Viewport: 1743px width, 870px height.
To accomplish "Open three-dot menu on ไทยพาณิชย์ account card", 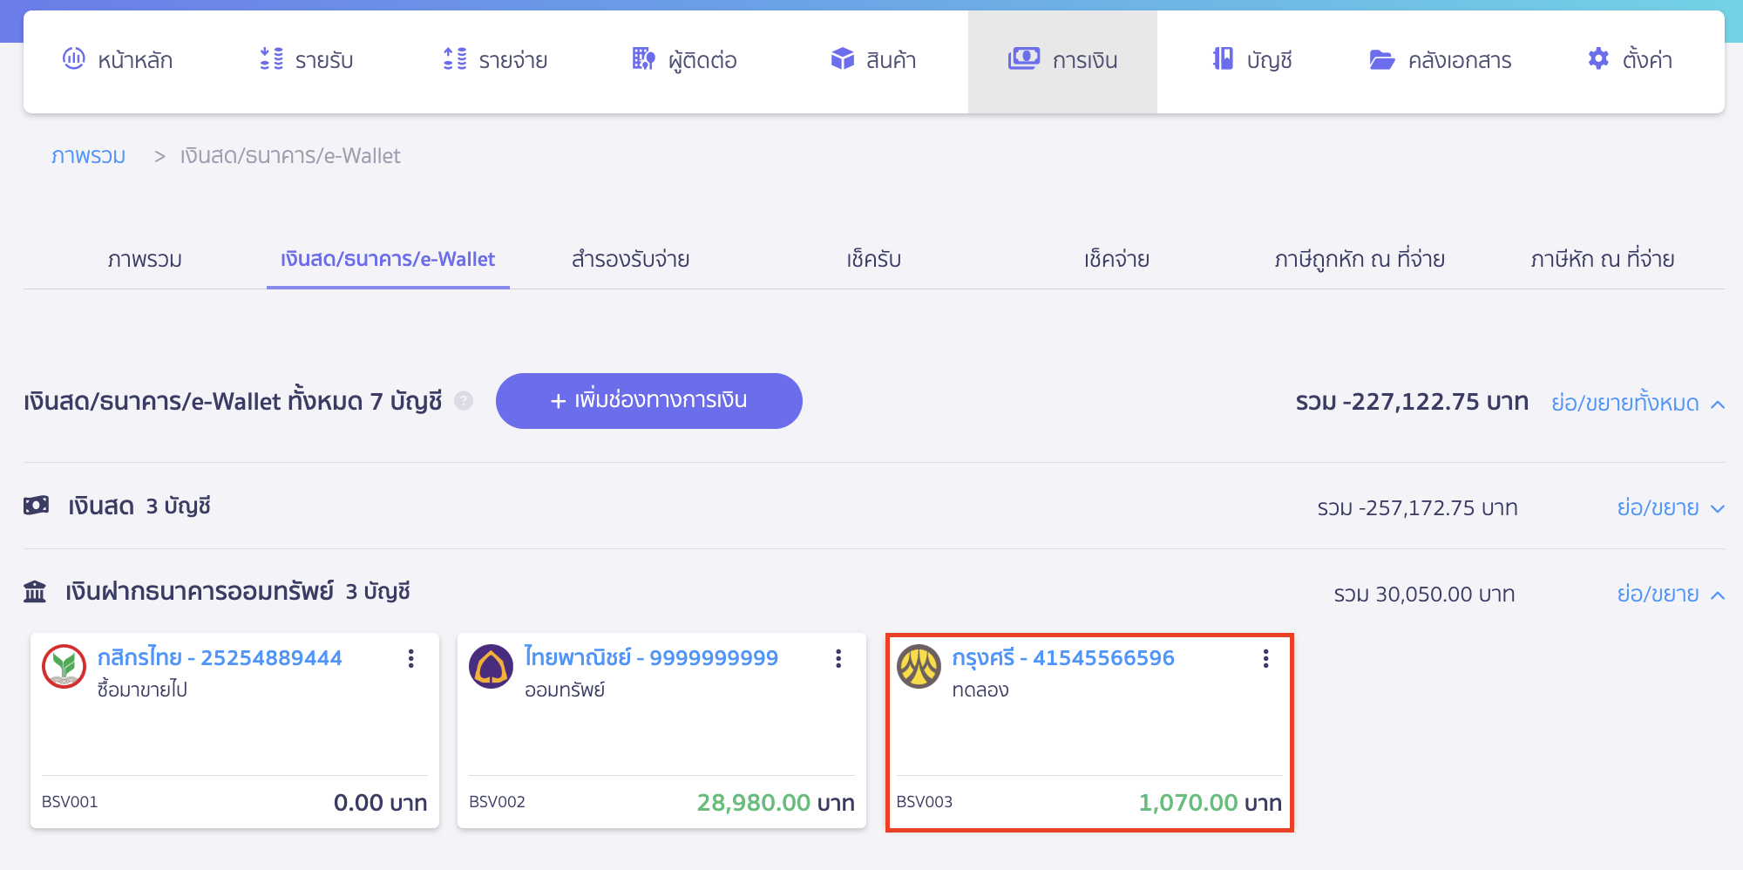I will tap(838, 659).
